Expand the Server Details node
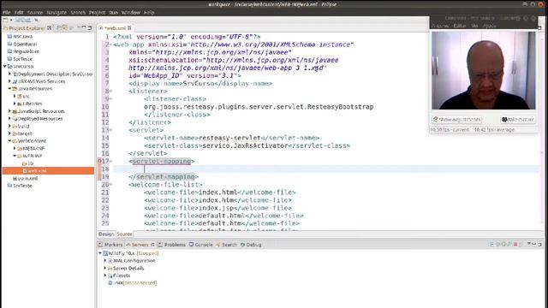This screenshot has width=548, height=308. tap(105, 268)
